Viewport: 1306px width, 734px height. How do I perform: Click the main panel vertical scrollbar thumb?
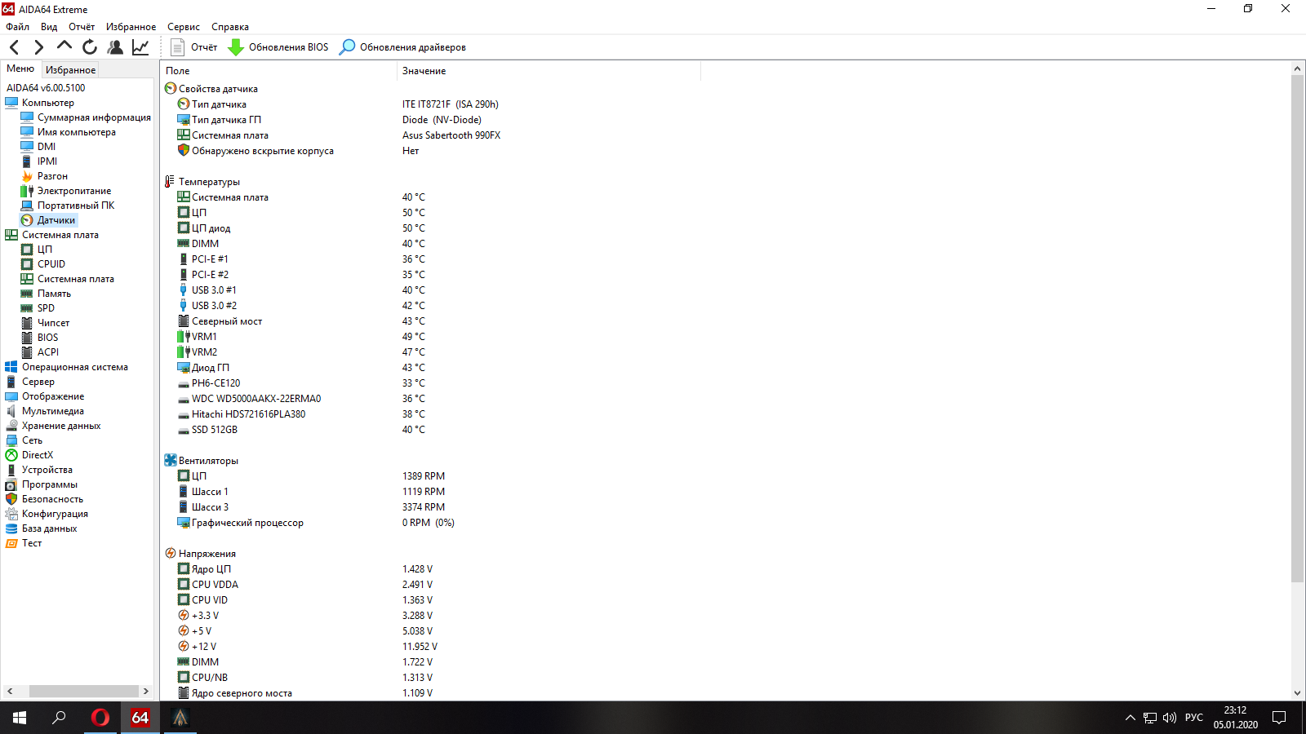(1297, 329)
